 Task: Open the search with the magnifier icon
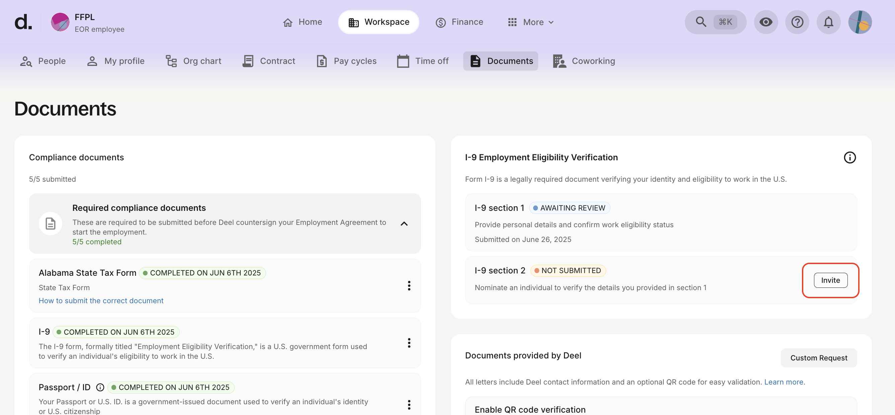click(x=701, y=21)
